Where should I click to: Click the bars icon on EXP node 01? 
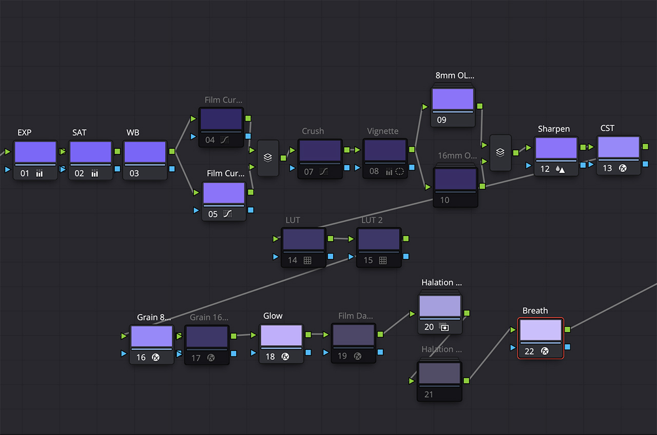coord(40,173)
